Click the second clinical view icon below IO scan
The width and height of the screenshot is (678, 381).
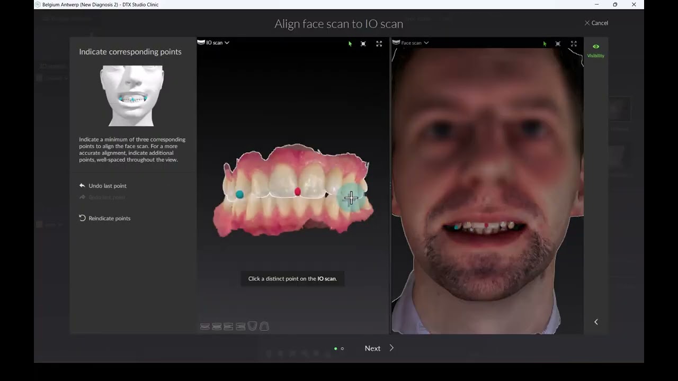217,326
